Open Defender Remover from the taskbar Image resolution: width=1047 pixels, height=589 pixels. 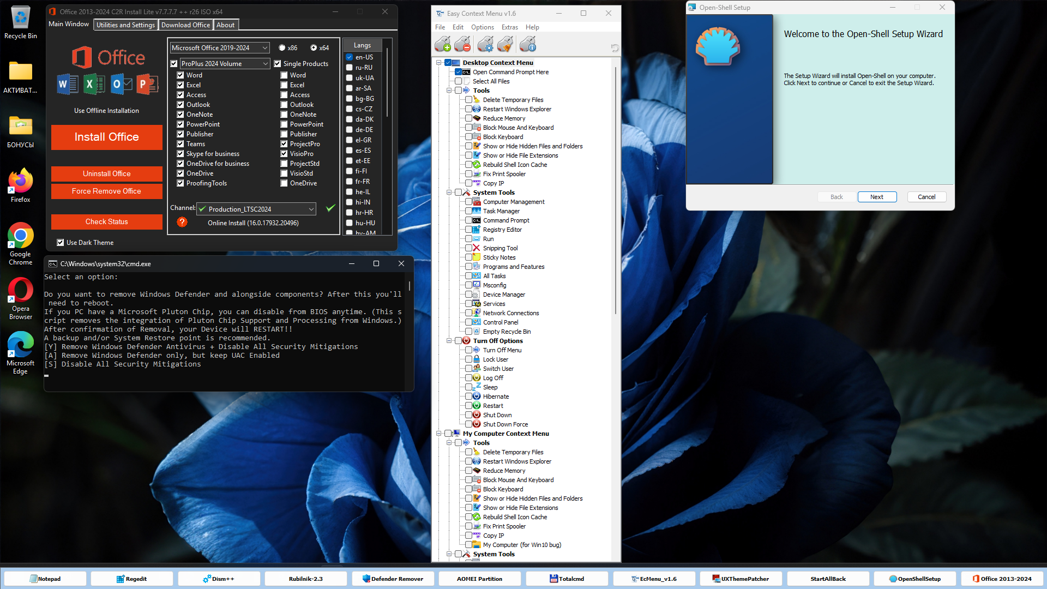pos(393,579)
